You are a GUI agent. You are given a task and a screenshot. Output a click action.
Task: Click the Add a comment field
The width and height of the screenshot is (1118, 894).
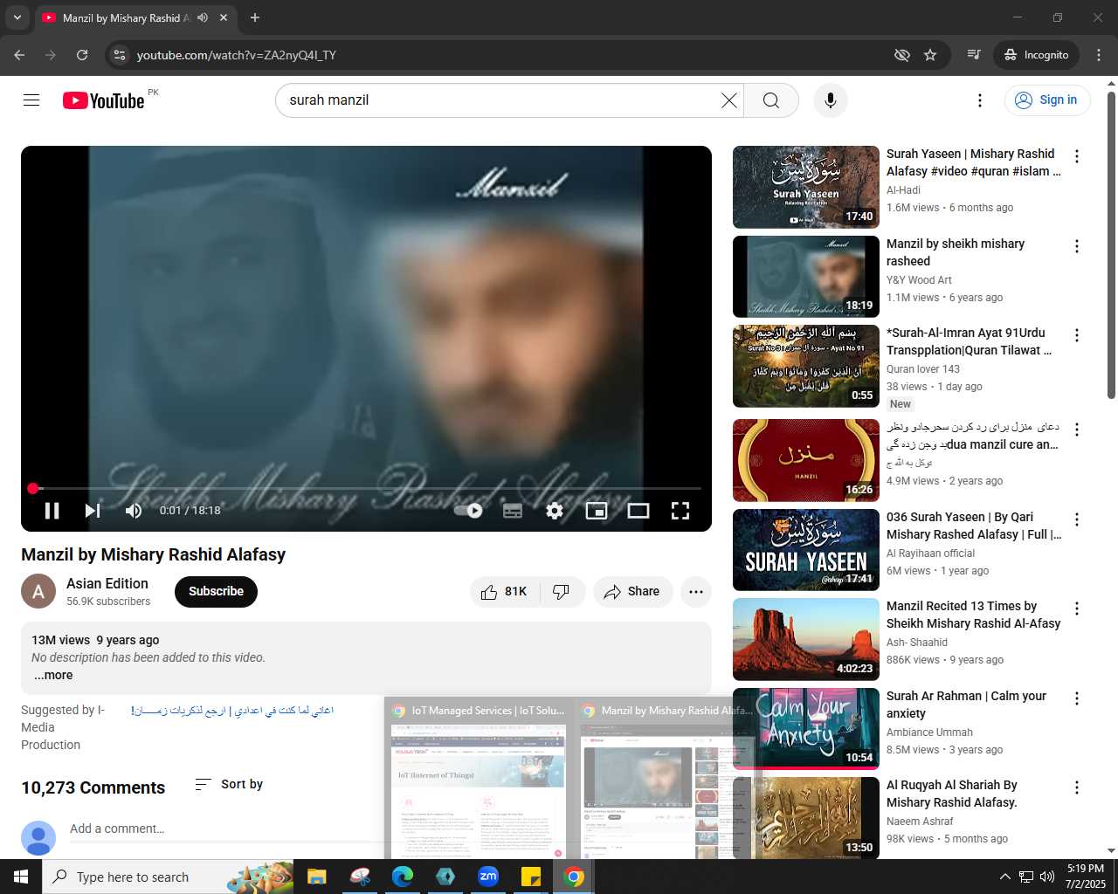[x=227, y=829]
